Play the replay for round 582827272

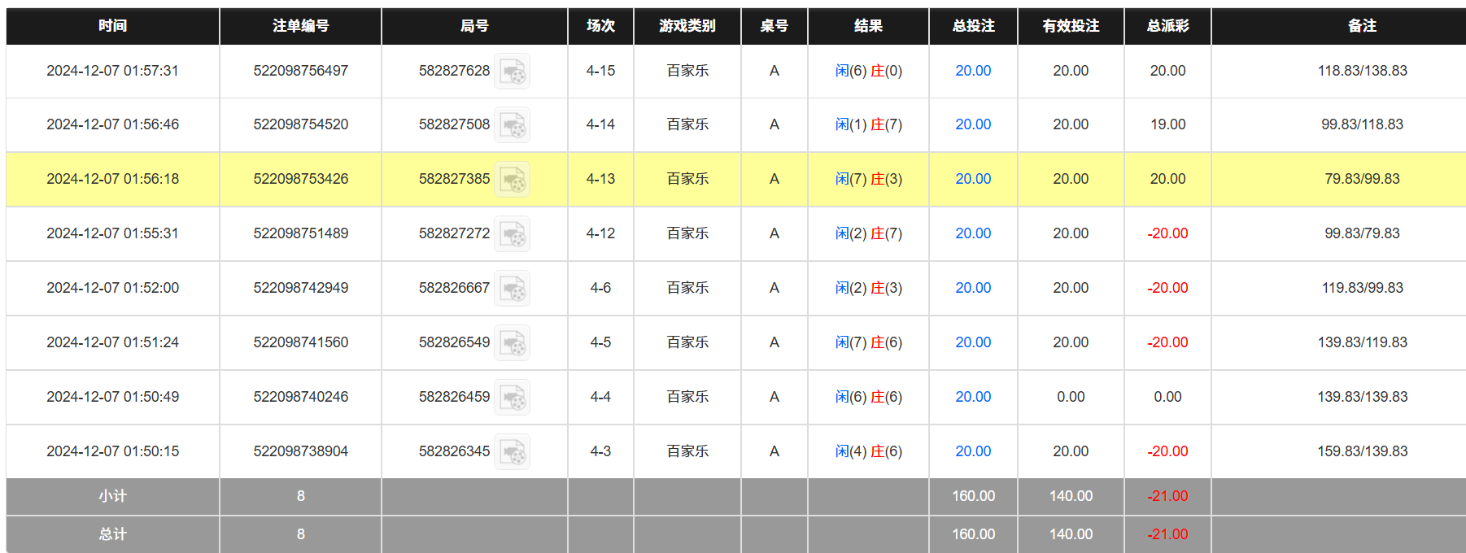[513, 234]
